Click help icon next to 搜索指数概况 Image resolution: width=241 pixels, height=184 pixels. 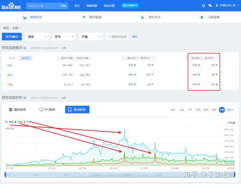[25, 48]
